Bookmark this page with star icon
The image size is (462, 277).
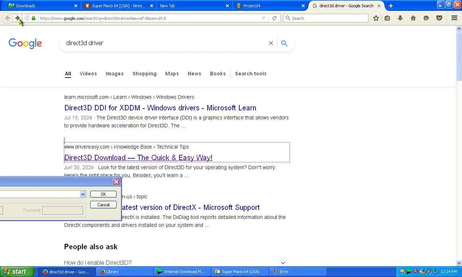pyautogui.click(x=376, y=18)
